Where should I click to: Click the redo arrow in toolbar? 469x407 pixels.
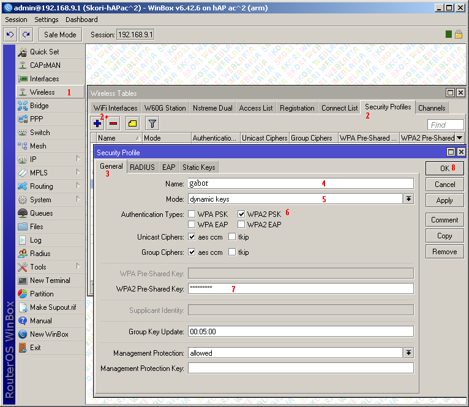click(26, 35)
